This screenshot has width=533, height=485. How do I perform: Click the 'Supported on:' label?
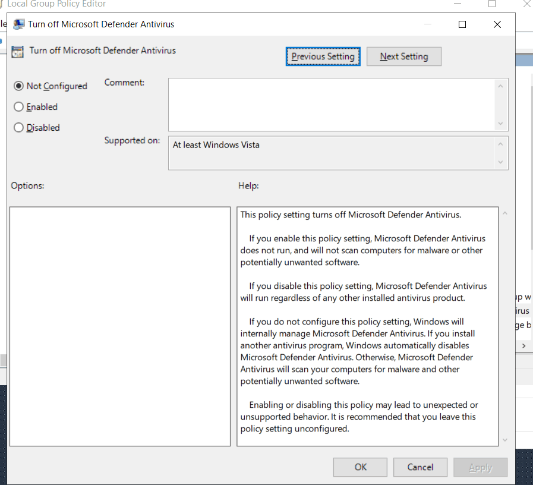tap(132, 140)
